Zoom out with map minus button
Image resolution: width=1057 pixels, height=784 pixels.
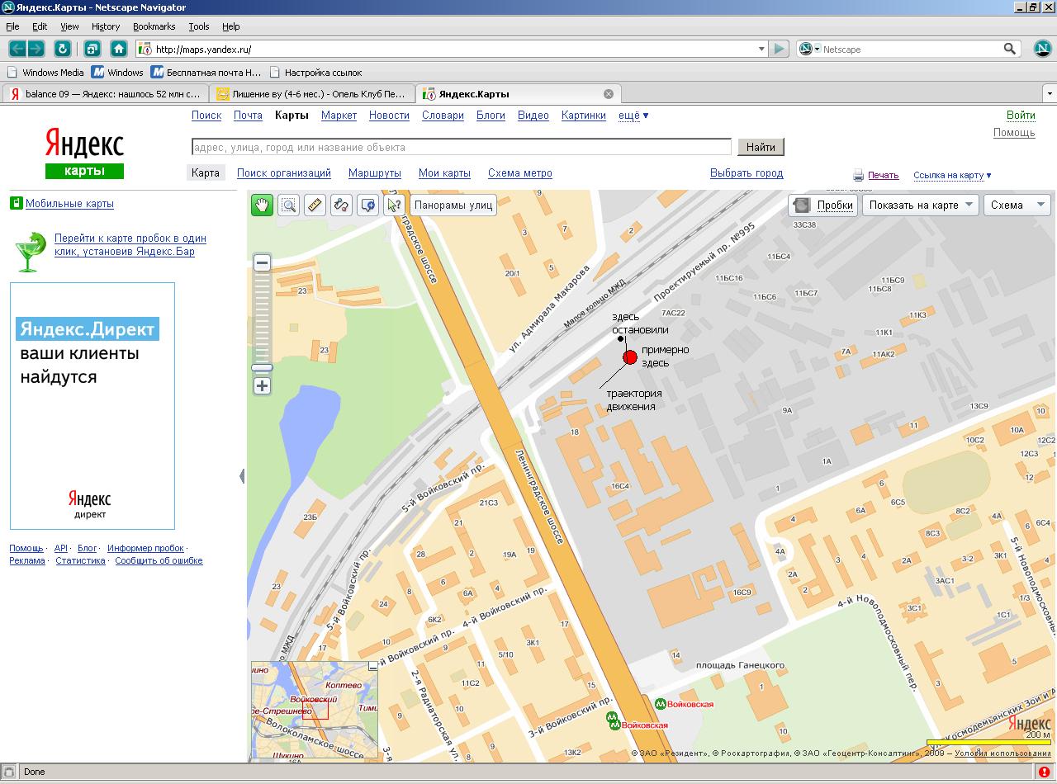coord(262,263)
